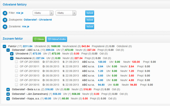Click the due date S: 21.09.2013

tap(71, 62)
